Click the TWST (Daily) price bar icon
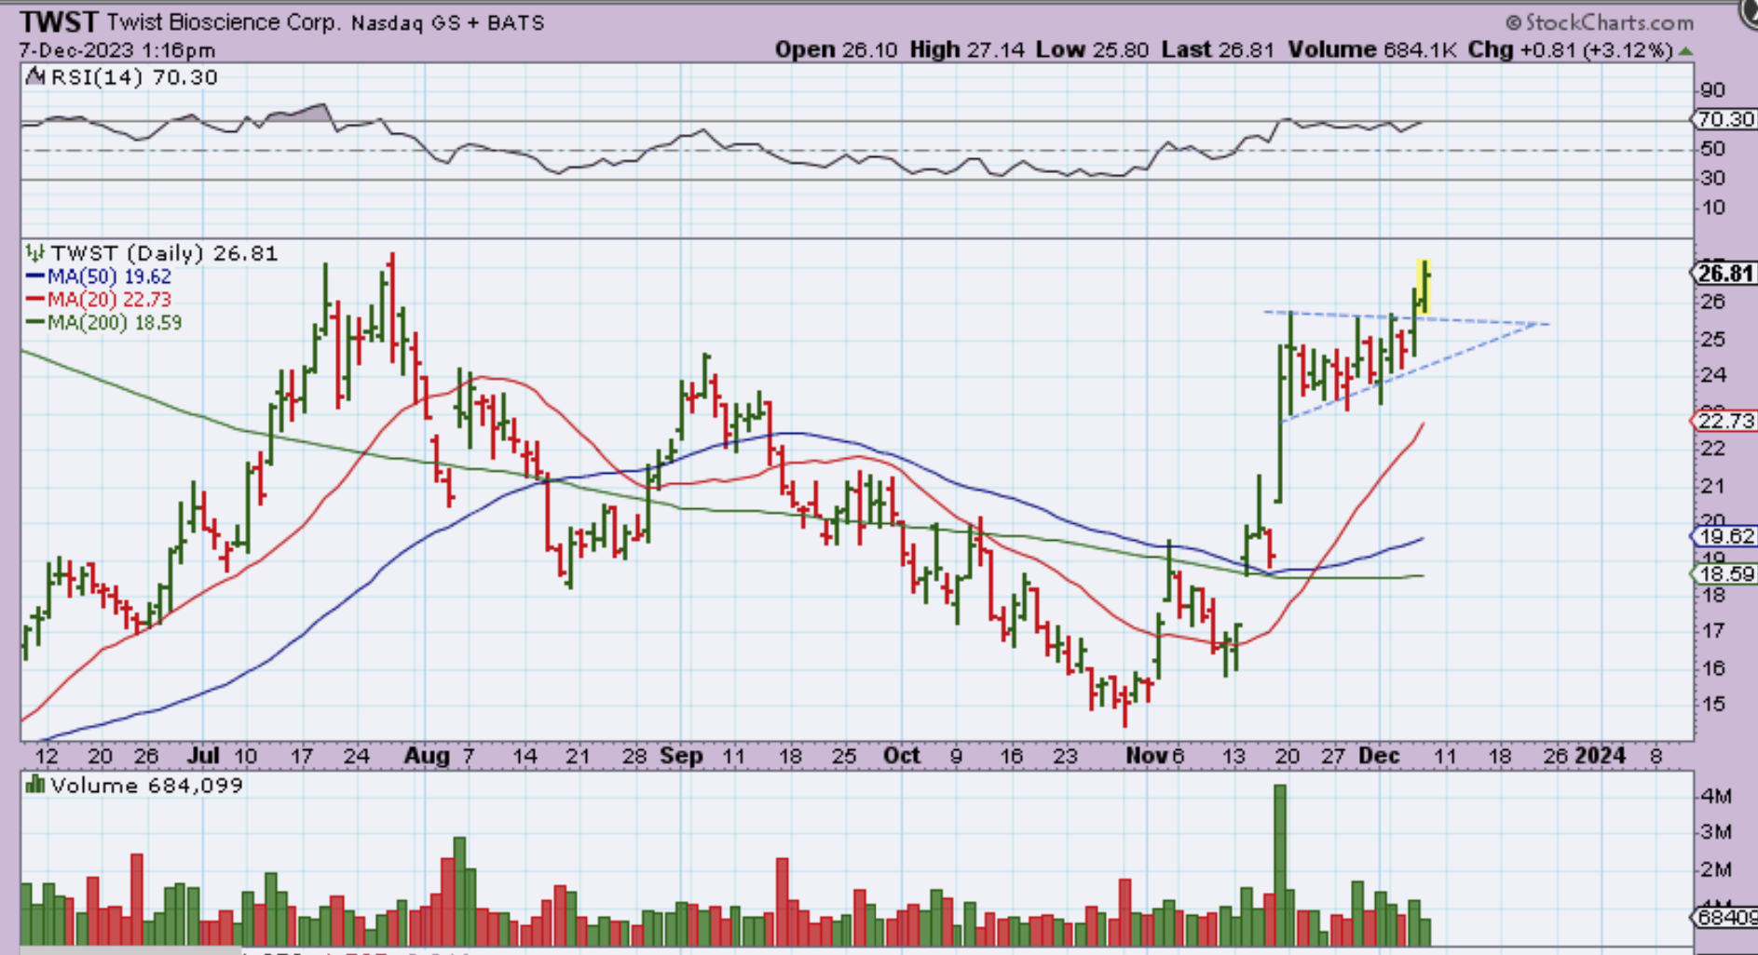 click(35, 253)
